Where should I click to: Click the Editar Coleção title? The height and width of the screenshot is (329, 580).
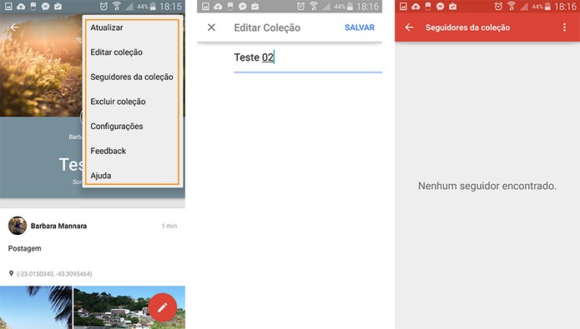coord(267,27)
